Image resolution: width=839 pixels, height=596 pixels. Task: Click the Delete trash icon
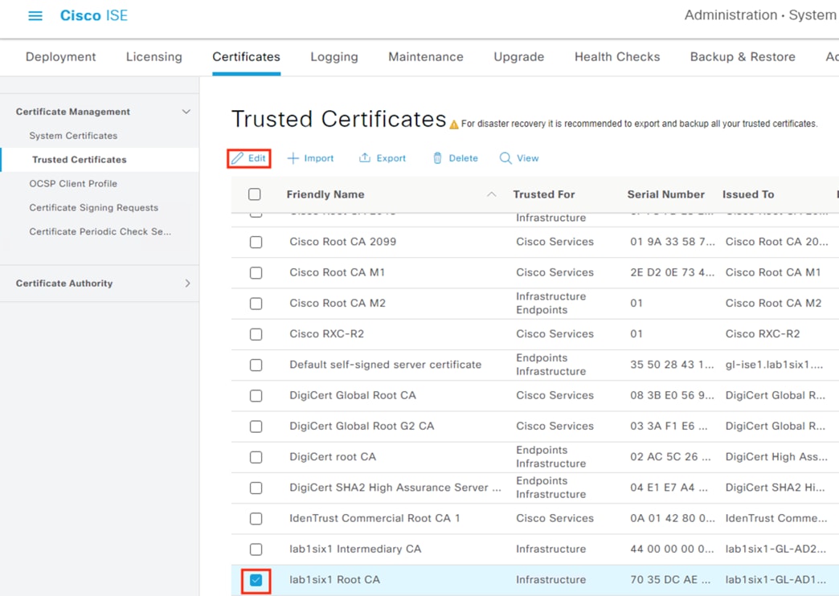pos(437,157)
